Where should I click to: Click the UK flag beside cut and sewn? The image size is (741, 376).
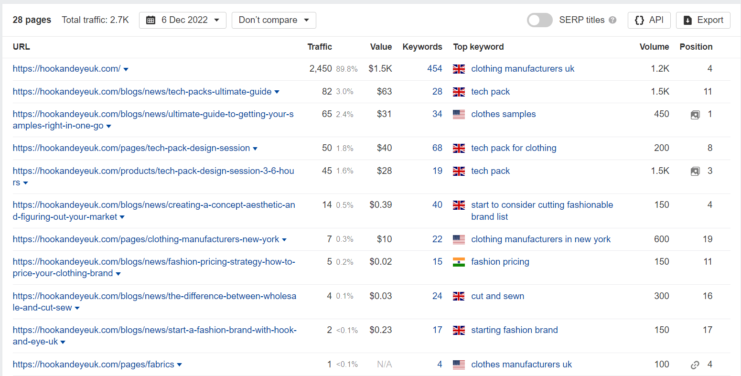(x=459, y=296)
